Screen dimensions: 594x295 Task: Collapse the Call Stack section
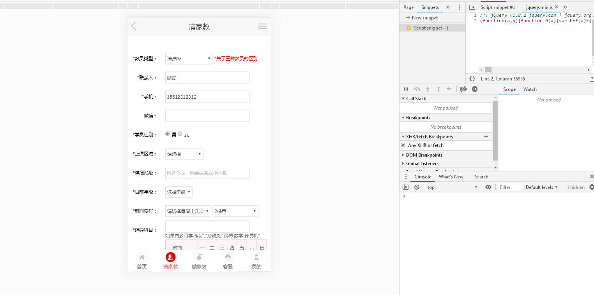pyautogui.click(x=403, y=98)
